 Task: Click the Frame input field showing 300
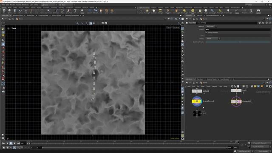click(x=238, y=29)
